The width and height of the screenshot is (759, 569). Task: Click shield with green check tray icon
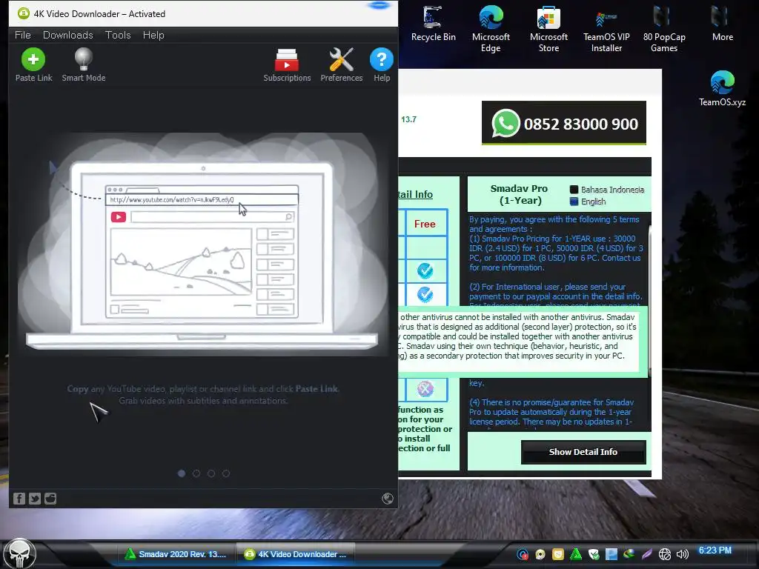594,554
